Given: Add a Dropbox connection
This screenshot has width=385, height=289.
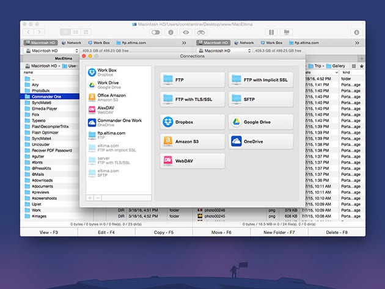Looking at the screenshot, I should coord(193,122).
